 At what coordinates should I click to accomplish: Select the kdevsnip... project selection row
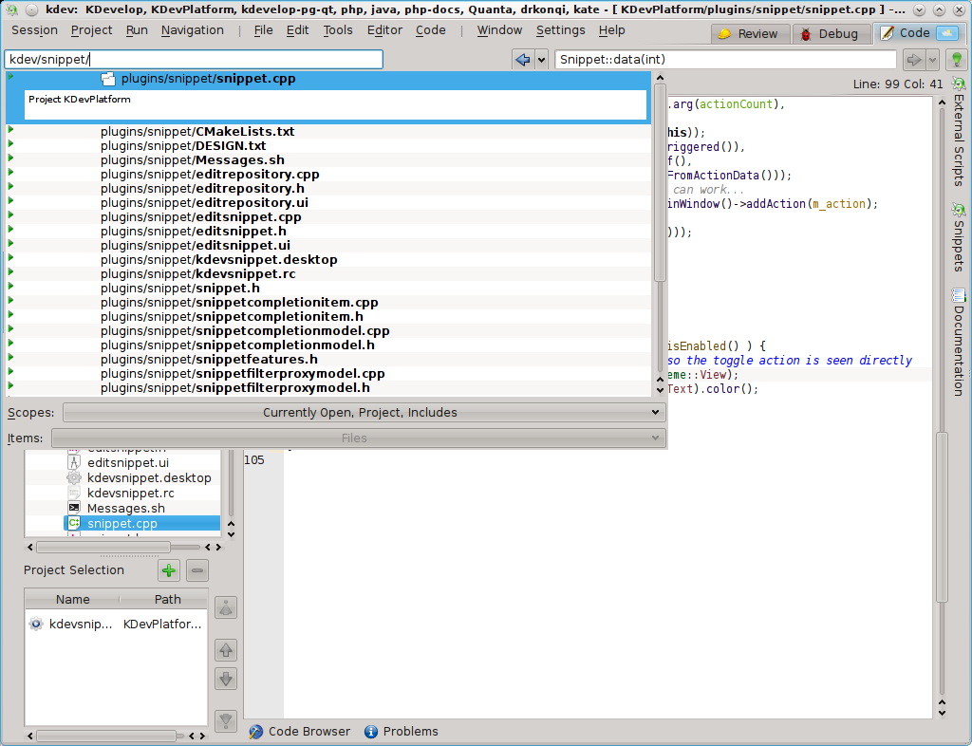pyautogui.click(x=116, y=625)
